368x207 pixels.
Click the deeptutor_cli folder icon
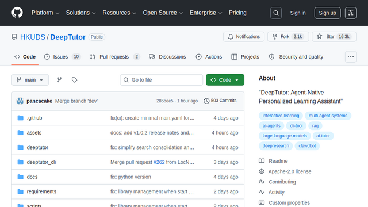click(x=21, y=162)
